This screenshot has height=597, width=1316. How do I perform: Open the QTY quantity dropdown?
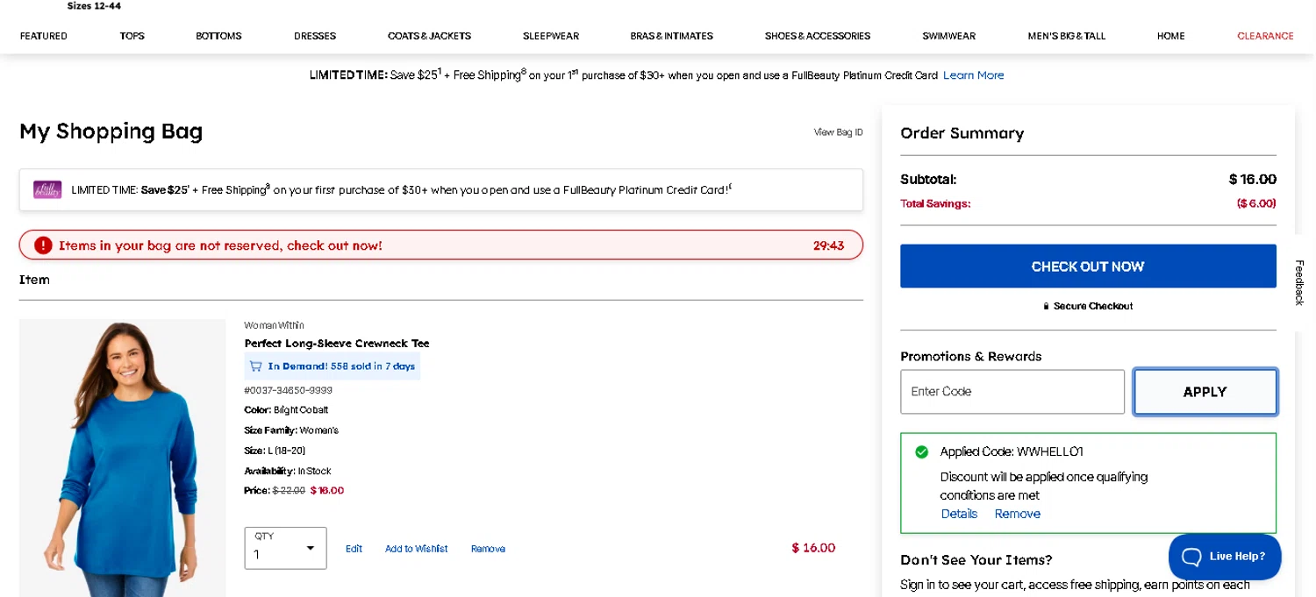tap(285, 548)
